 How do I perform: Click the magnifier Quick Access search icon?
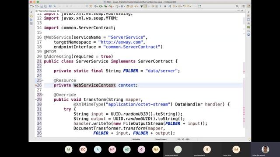point(237,6)
